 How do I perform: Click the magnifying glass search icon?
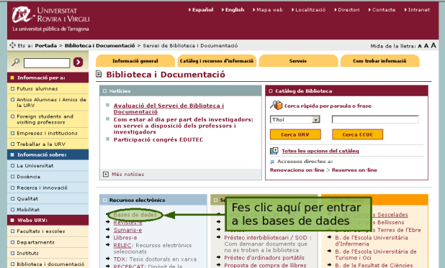(x=15, y=62)
